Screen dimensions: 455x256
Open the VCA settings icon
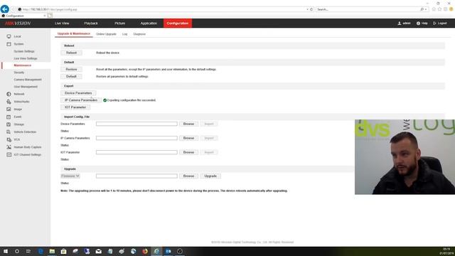[9, 139]
